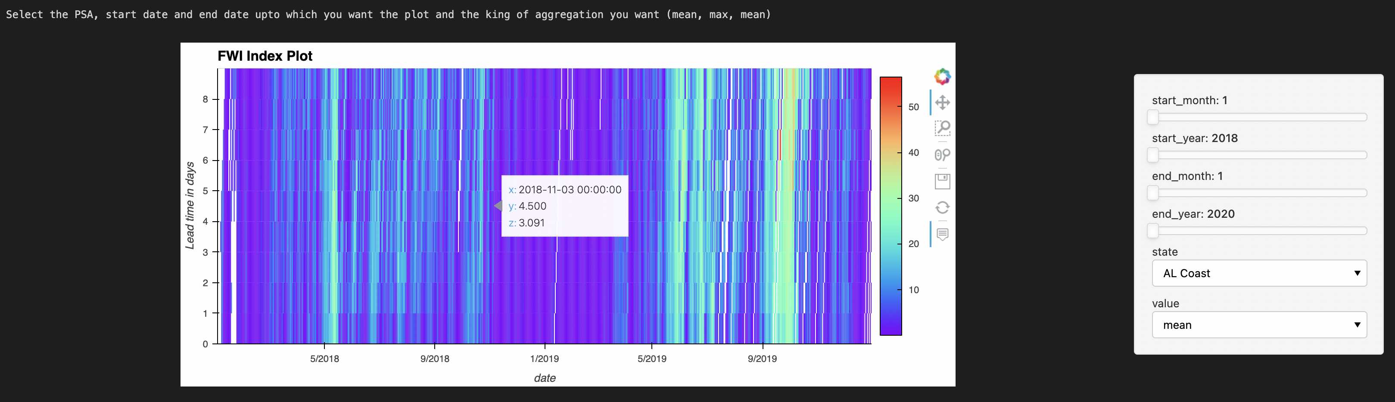Save the FWI plot as an image
Viewport: 1395px width, 402px height.
tap(942, 181)
